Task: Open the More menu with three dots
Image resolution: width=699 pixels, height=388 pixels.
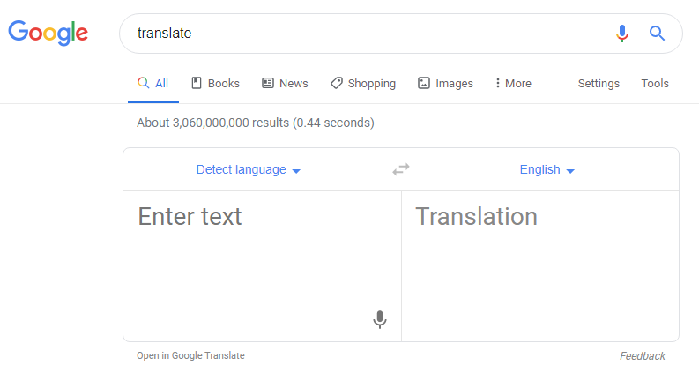Action: 513,84
